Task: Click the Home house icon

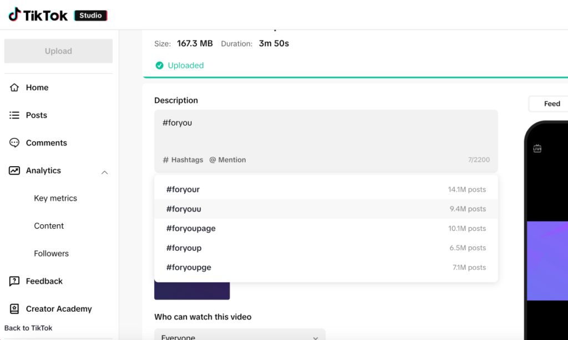Action: click(x=14, y=87)
